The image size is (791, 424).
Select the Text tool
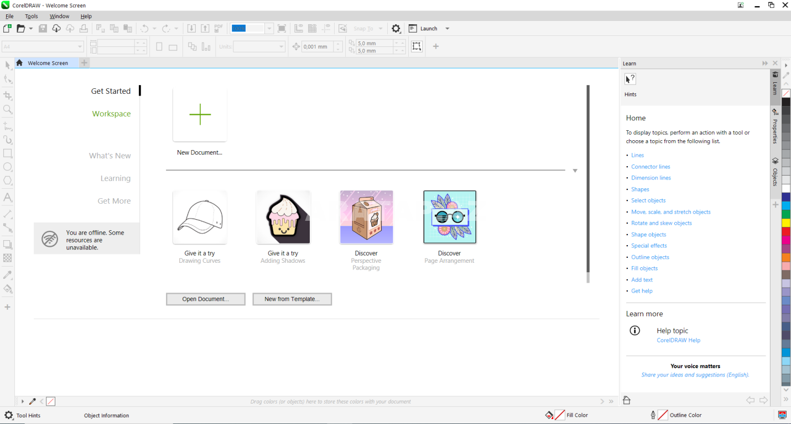(8, 198)
